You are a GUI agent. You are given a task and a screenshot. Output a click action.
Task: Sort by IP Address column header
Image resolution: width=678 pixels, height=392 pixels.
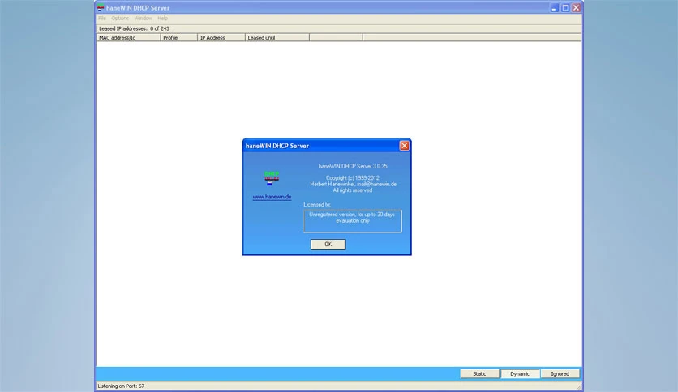point(221,37)
